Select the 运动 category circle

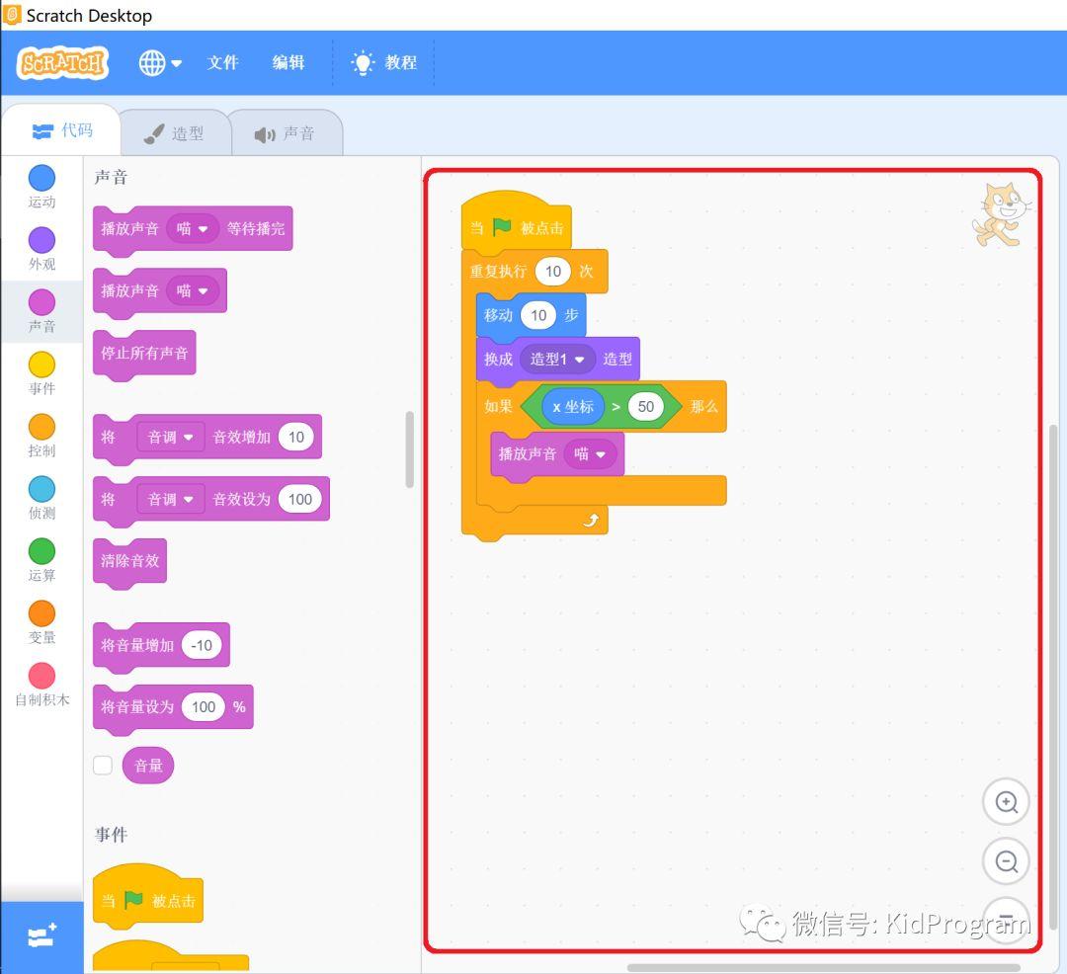point(41,178)
